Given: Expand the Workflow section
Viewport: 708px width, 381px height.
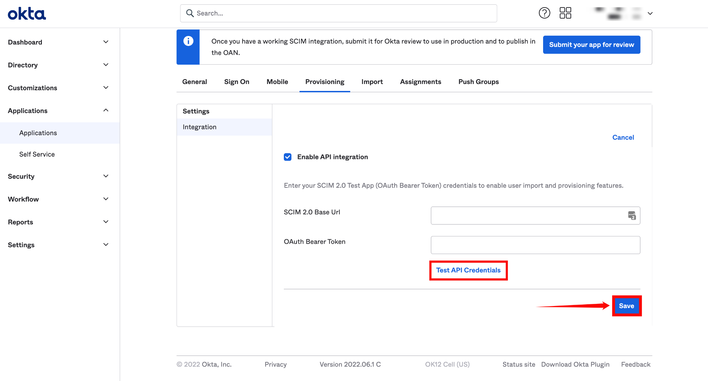Looking at the screenshot, I should (x=60, y=199).
